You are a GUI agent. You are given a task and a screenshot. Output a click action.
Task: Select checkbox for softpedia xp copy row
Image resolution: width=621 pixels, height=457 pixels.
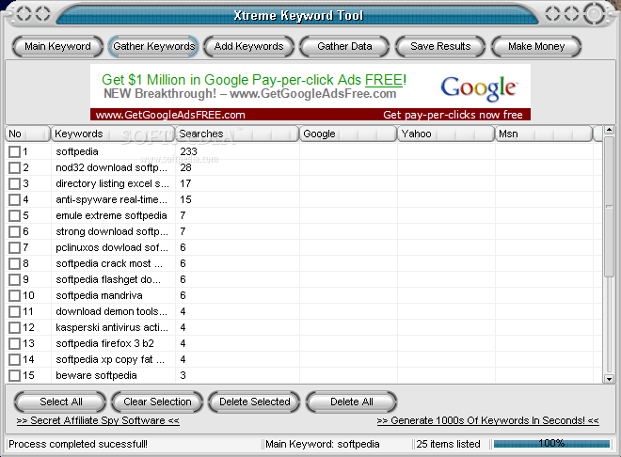click(15, 359)
